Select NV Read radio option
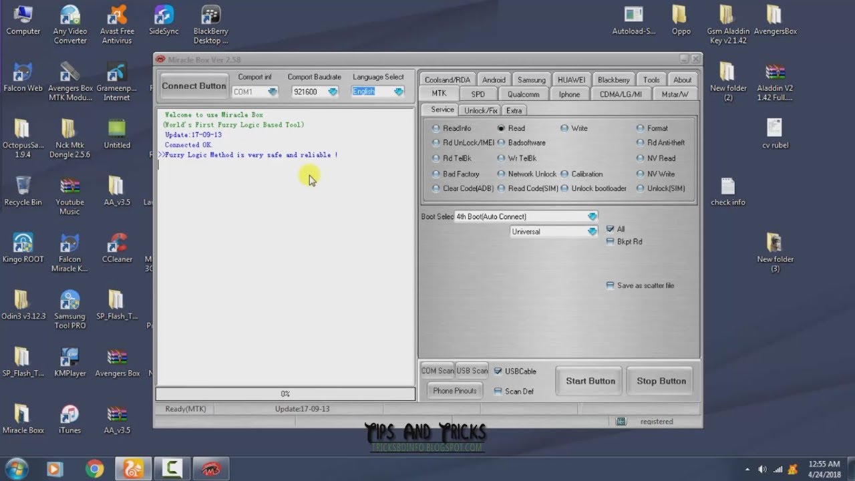855x481 pixels. click(x=655, y=158)
